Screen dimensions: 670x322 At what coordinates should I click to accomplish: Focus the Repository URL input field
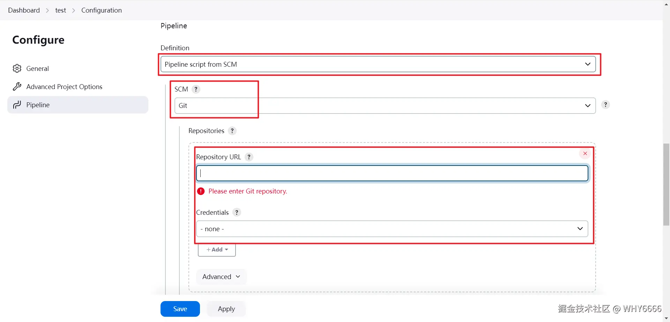click(x=392, y=173)
